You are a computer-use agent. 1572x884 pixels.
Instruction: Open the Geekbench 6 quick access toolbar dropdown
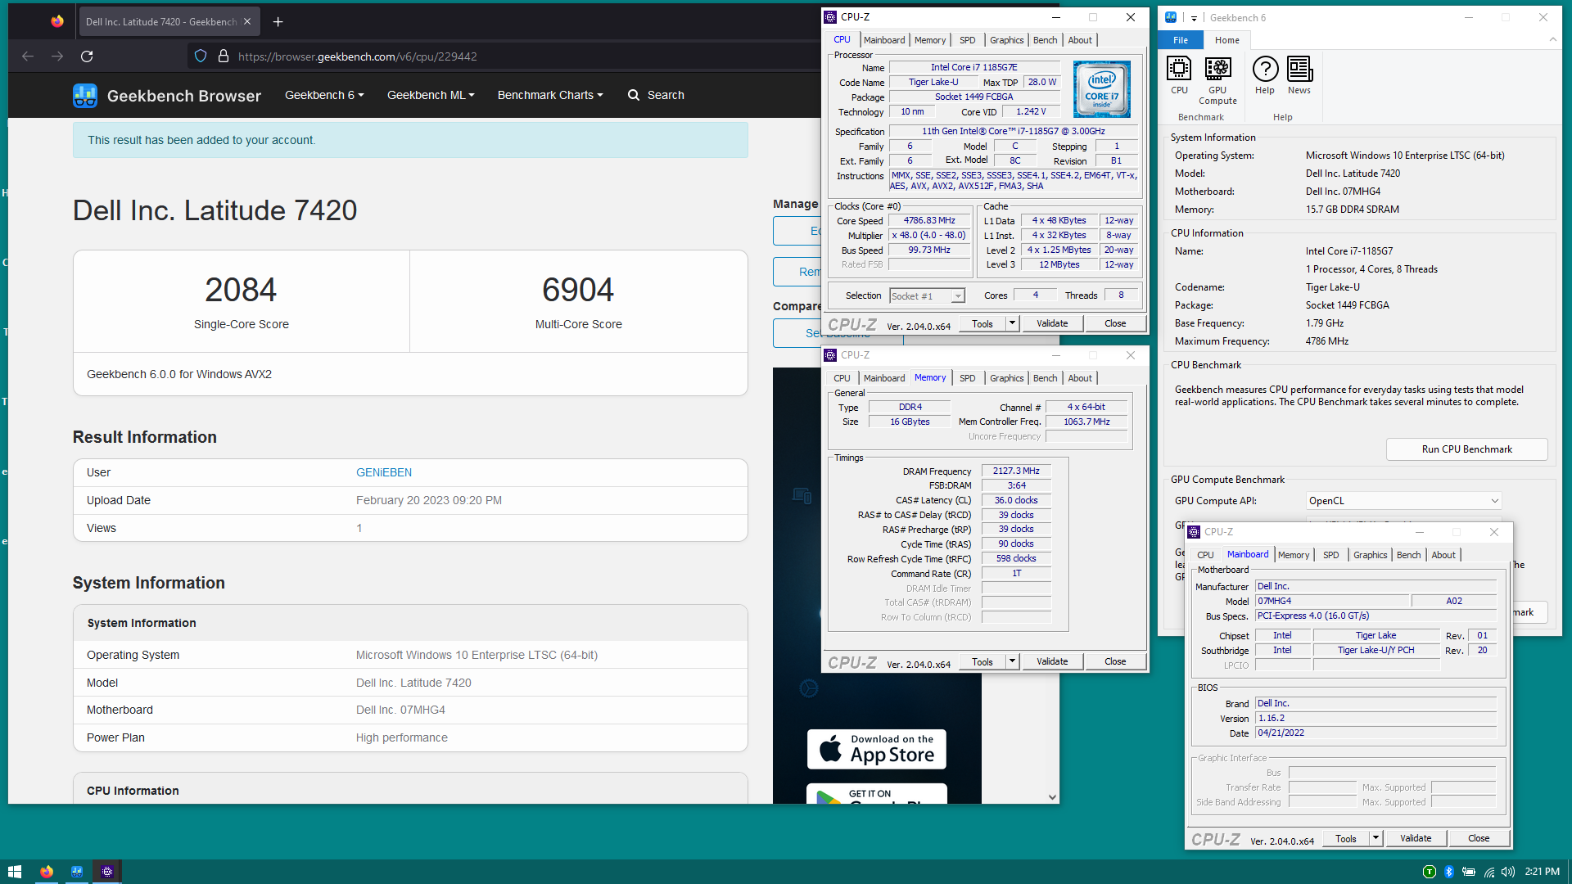(1194, 18)
